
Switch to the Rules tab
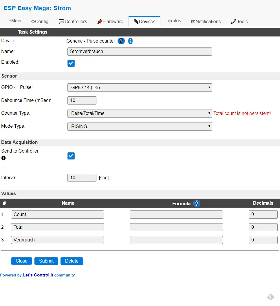(173, 21)
